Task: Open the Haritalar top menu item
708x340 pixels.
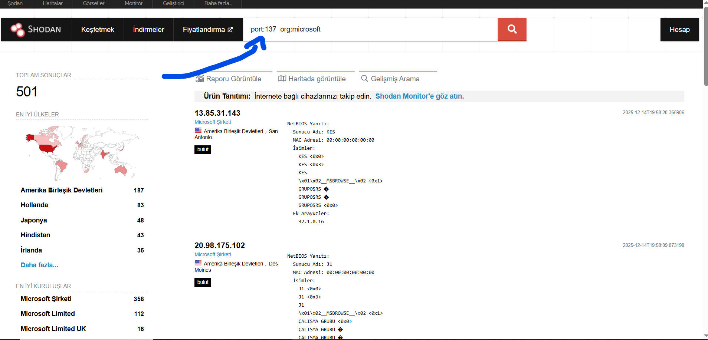Action: coord(53,3)
